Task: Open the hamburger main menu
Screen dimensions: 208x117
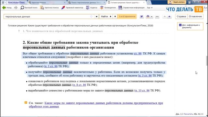Action: [x=3, y=2]
